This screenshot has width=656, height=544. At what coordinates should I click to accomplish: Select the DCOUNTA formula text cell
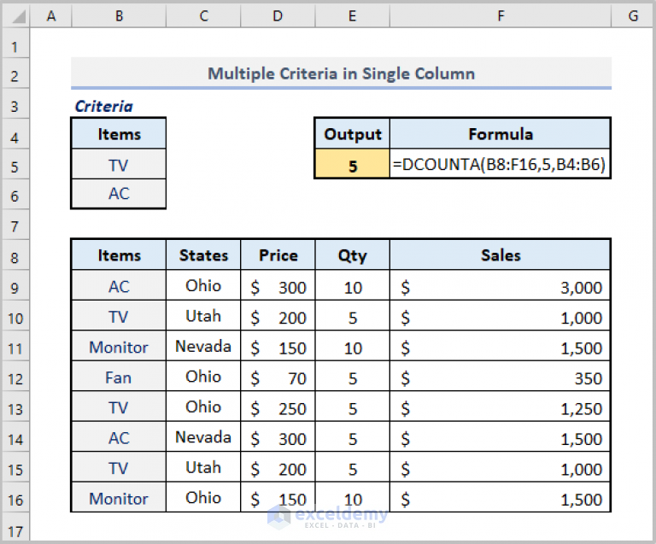click(x=501, y=164)
